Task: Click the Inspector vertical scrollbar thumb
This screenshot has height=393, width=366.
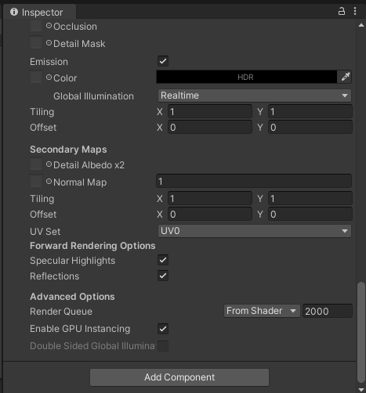Action: pos(361,332)
